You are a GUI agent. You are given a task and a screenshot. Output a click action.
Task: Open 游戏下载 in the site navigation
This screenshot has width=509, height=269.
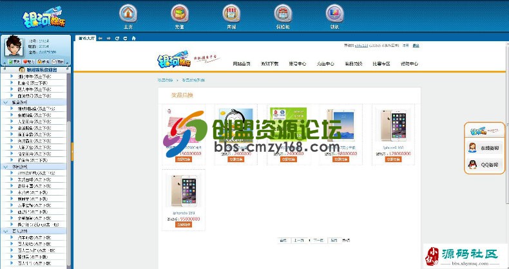tap(269, 64)
